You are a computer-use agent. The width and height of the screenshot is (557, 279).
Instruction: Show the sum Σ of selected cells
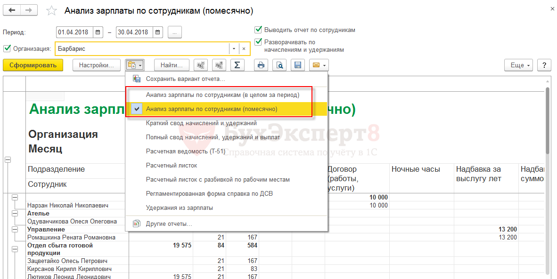(x=238, y=65)
